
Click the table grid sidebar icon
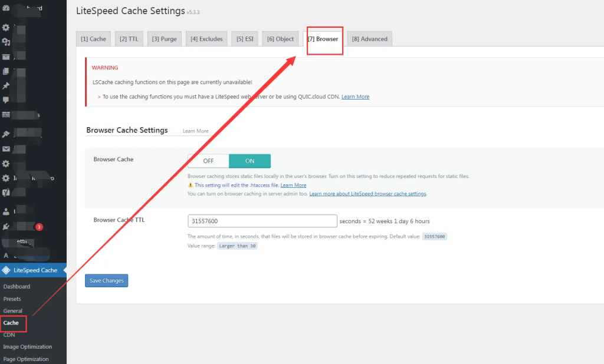(x=6, y=115)
